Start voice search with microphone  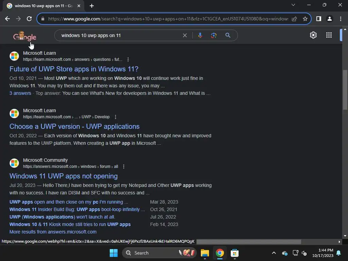(200, 35)
